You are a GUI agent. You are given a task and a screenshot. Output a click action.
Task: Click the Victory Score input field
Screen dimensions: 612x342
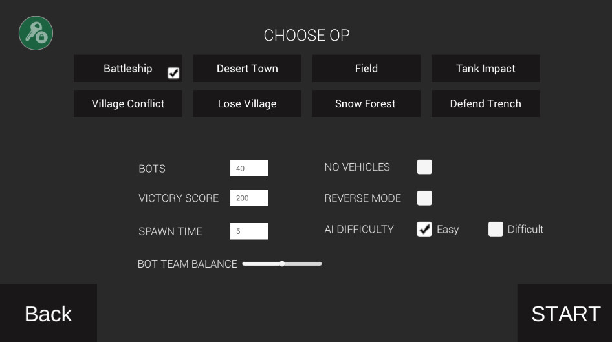(249, 198)
